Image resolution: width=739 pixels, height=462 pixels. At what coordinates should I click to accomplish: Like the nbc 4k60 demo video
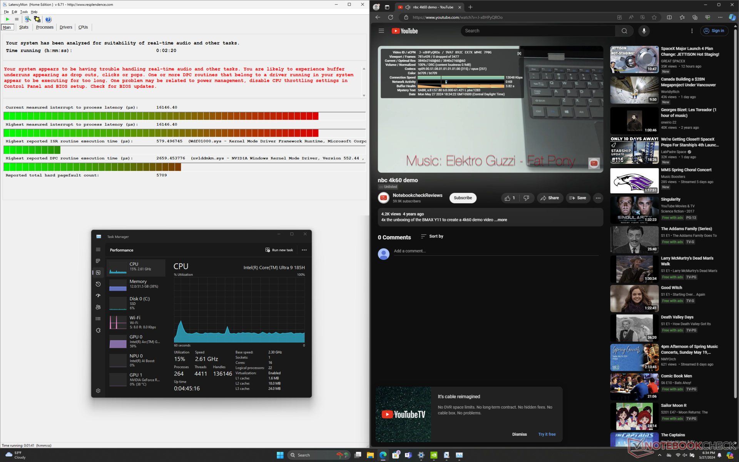point(509,198)
